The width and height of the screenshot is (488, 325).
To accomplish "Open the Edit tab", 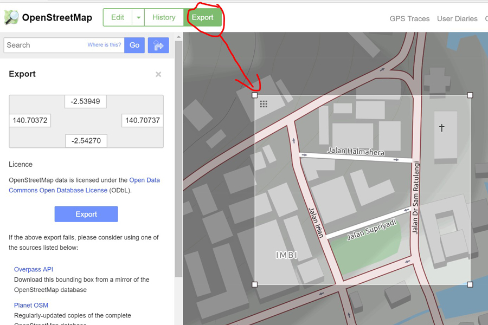I will click(118, 17).
